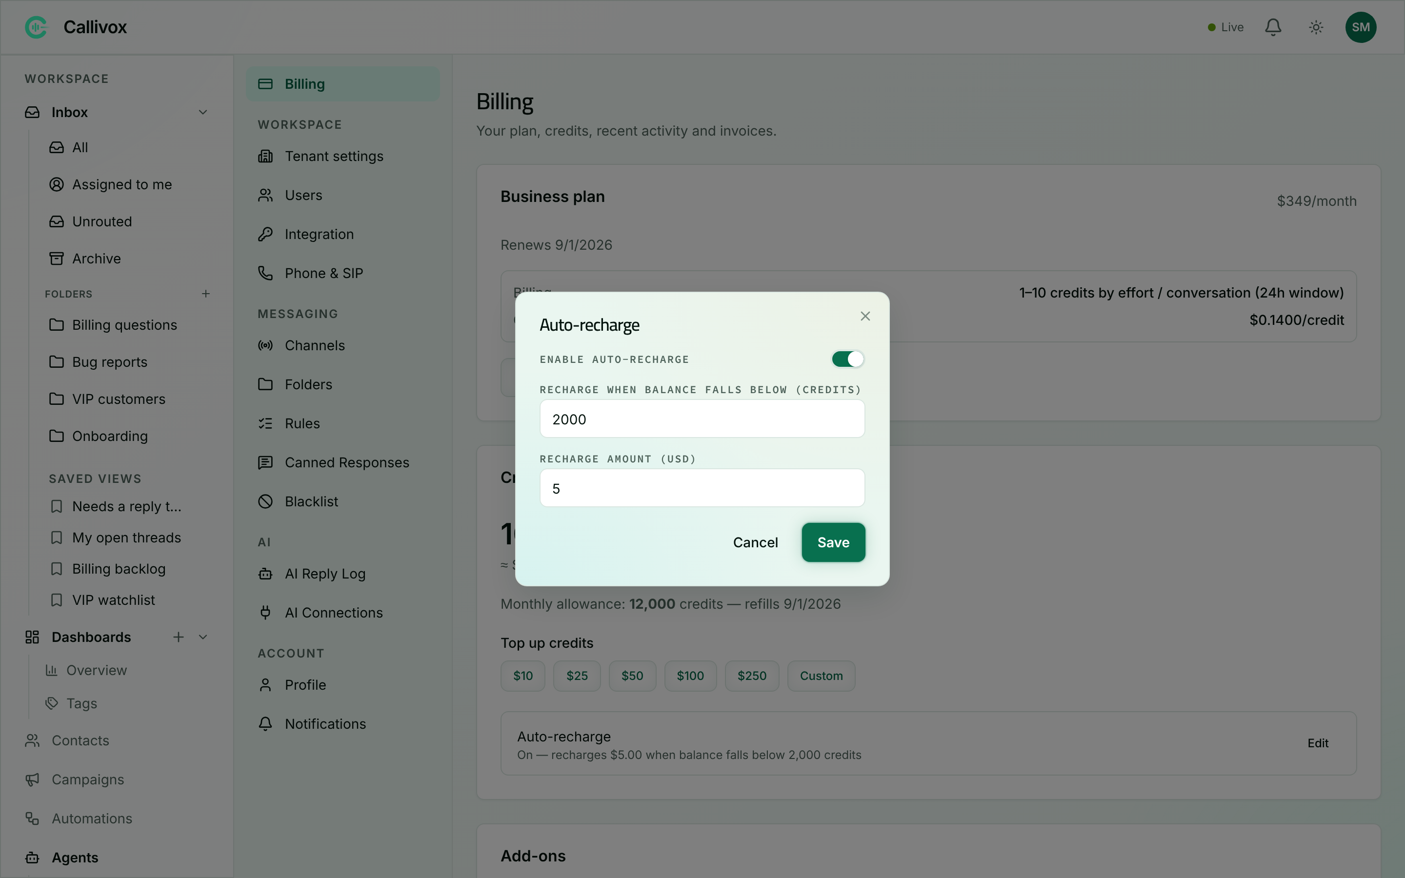Open the My open threads saved view
1405x878 pixels.
click(128, 538)
